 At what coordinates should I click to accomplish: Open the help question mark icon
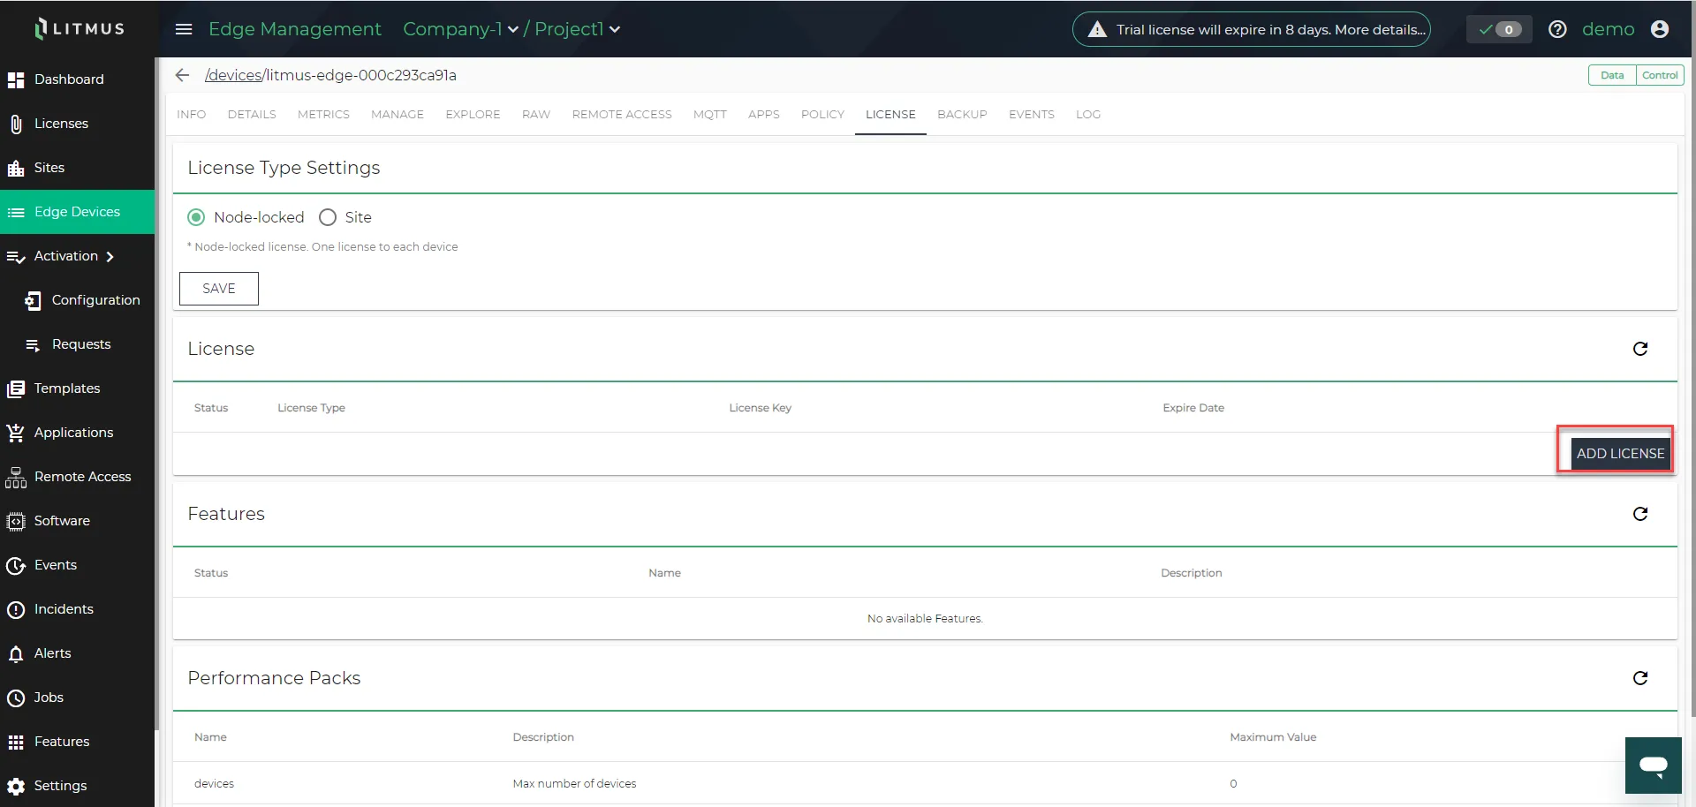tap(1557, 29)
